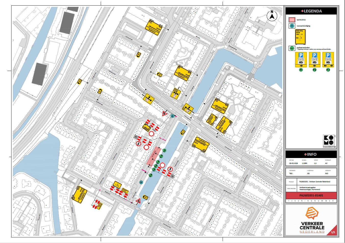Click the KOMO certification mark
This screenshot has height=243, width=345.
click(329, 140)
